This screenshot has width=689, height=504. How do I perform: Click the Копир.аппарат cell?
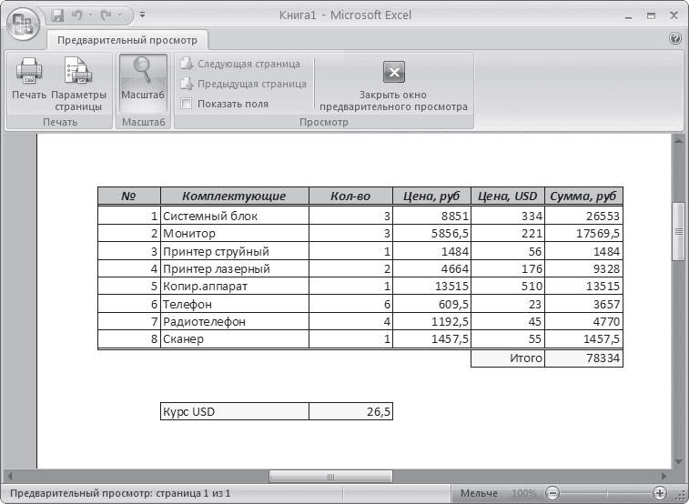pyautogui.click(x=235, y=287)
